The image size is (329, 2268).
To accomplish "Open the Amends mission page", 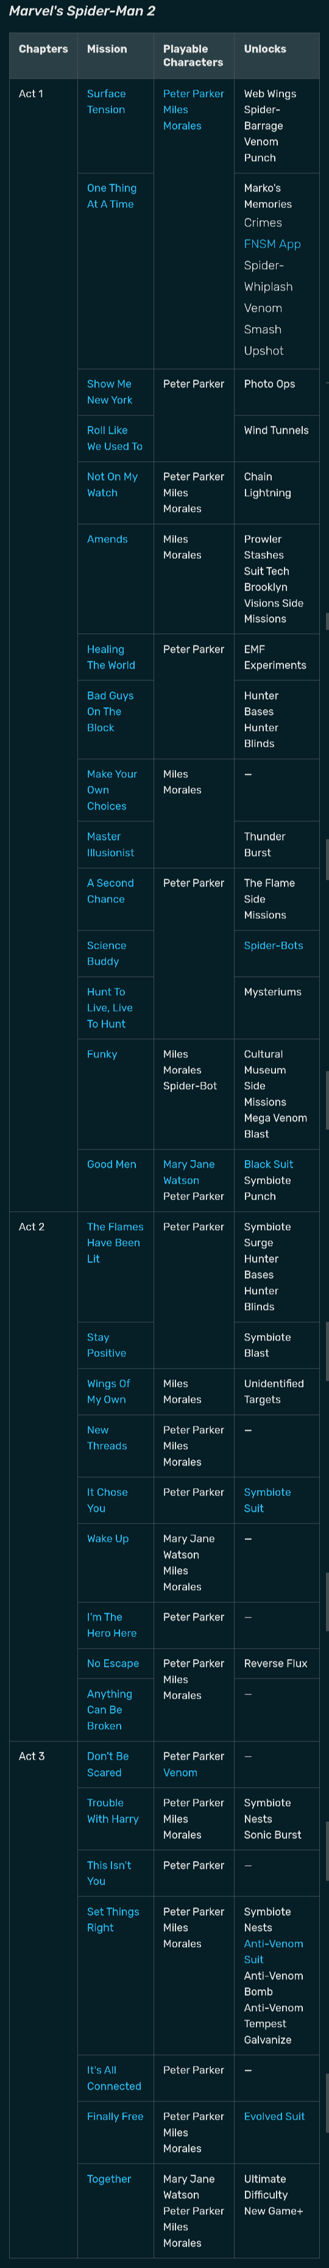I will click(x=107, y=539).
